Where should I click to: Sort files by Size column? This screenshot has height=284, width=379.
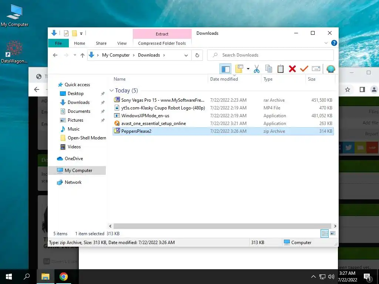click(320, 79)
